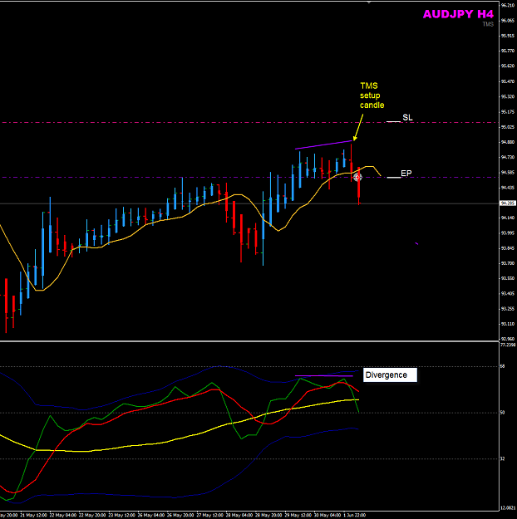The width and height of the screenshot is (517, 519).
Task: Click the indicator level 68 label
Action: point(502,366)
